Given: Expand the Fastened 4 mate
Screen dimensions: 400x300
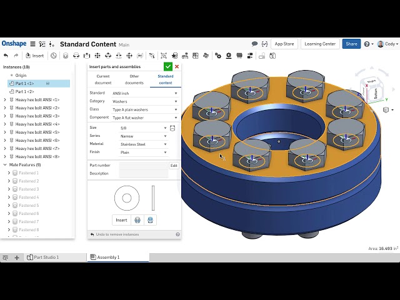Looking at the screenshot, I should pyautogui.click(x=9, y=197).
